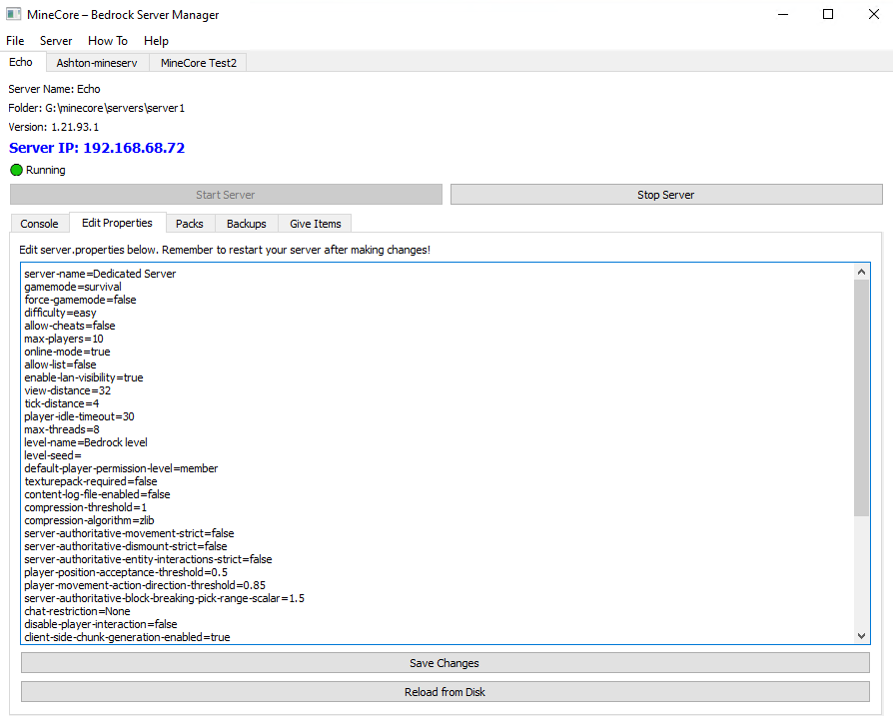Click the line online-mode=true
Image resolution: width=893 pixels, height=722 pixels.
[x=67, y=352]
